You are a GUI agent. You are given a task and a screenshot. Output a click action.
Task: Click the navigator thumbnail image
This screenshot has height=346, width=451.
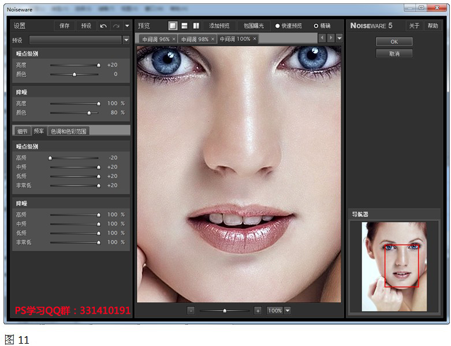coord(394,266)
